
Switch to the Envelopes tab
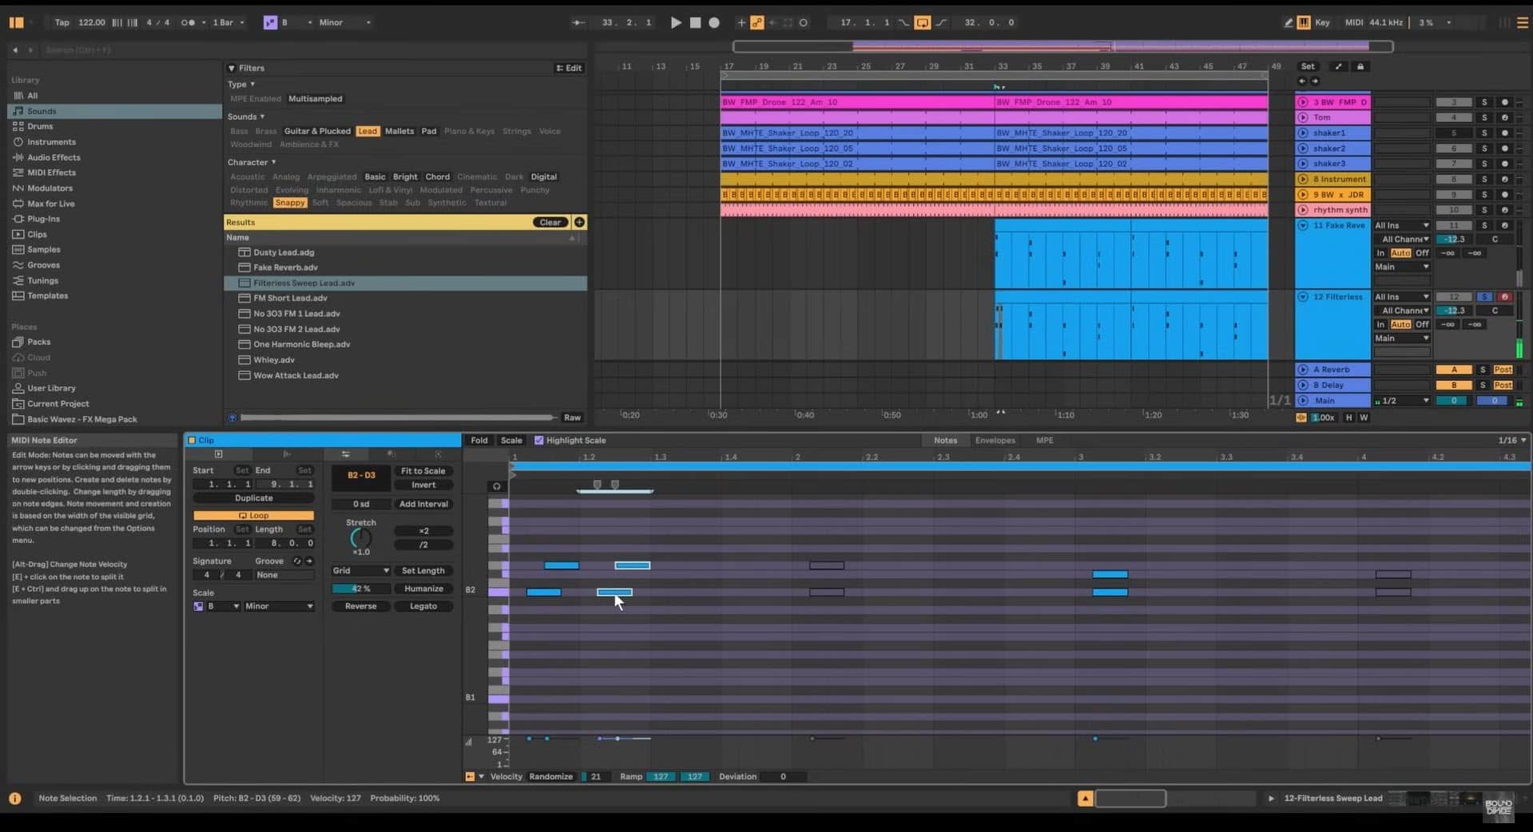tap(995, 440)
